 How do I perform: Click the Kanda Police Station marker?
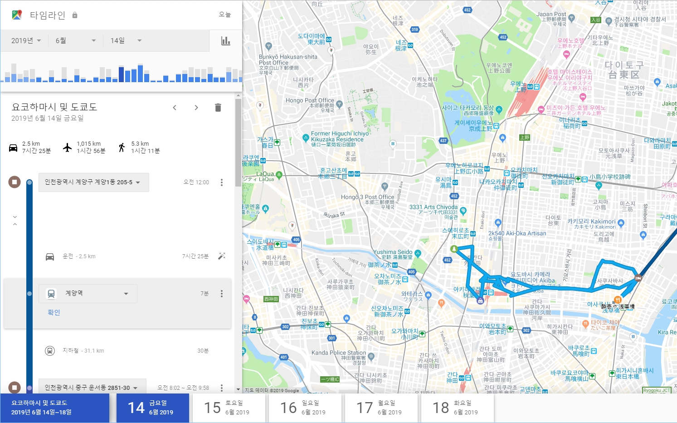pos(371,356)
